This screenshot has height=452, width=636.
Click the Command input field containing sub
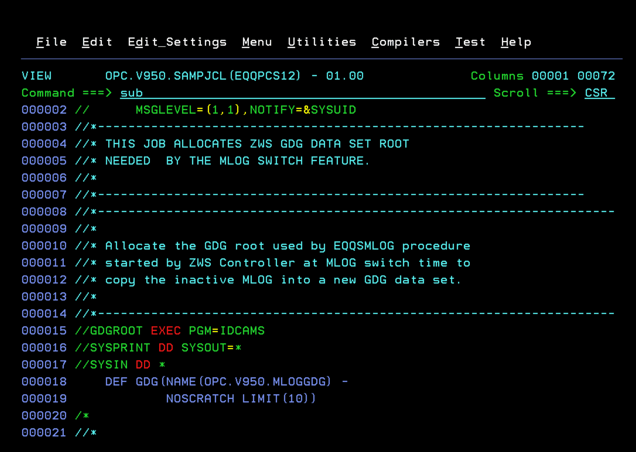click(x=131, y=93)
